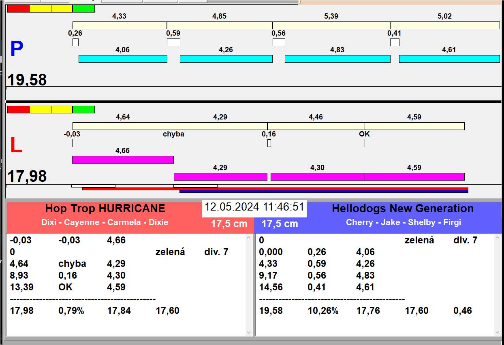Click the date and time 12.05.2024 11:46:51
The image size is (504, 345).
coord(254,207)
